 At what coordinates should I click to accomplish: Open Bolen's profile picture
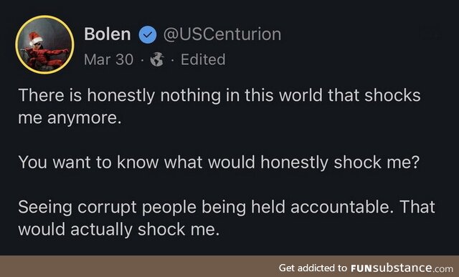[44, 44]
